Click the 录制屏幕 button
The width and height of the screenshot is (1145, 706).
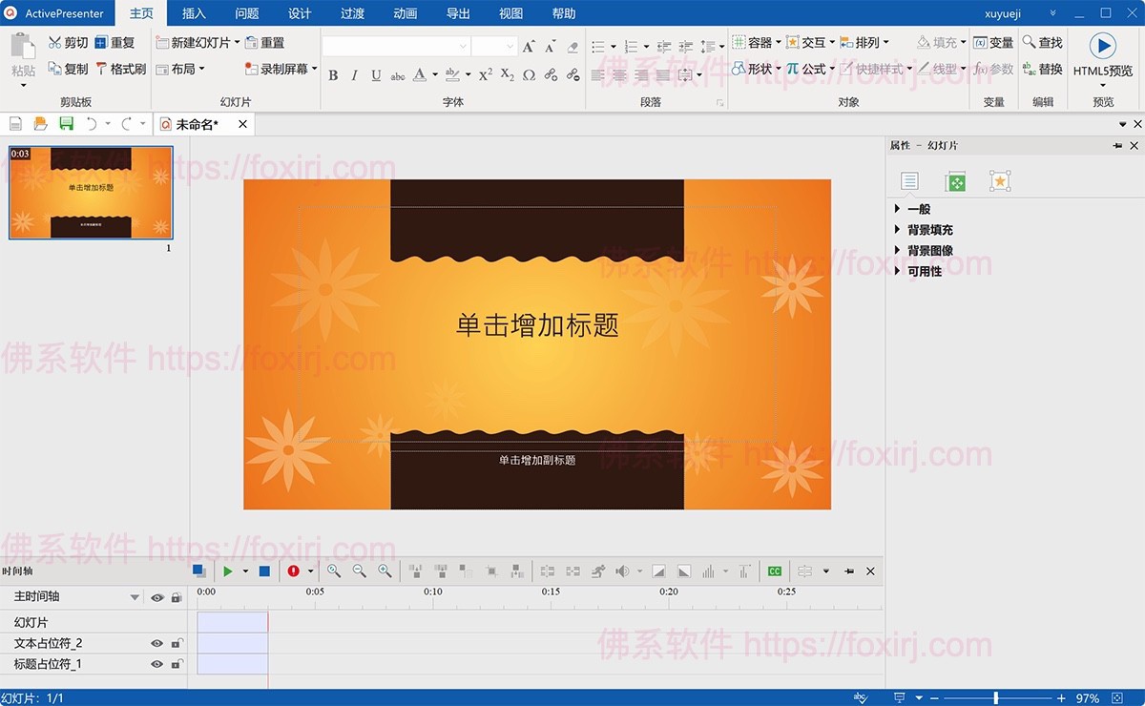pyautogui.click(x=281, y=69)
